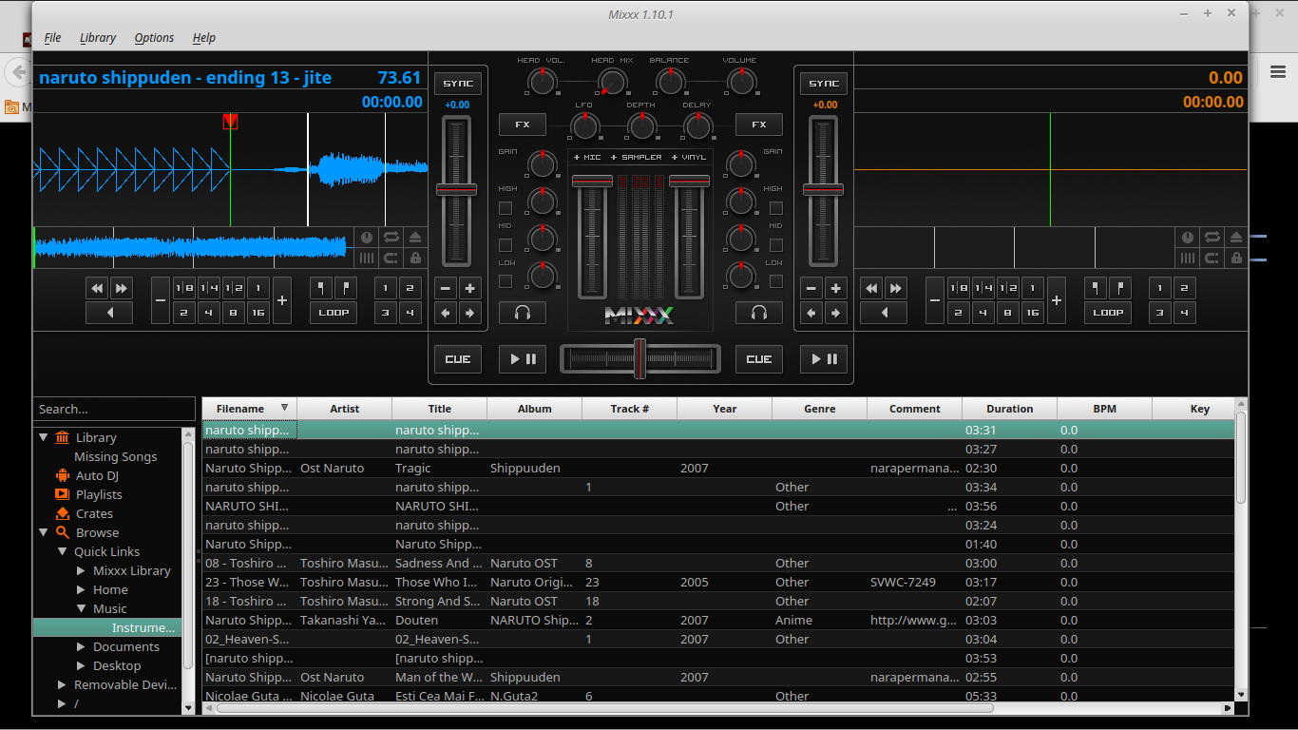Enable headphone cue on left channel
1298x730 pixels.
(x=523, y=313)
